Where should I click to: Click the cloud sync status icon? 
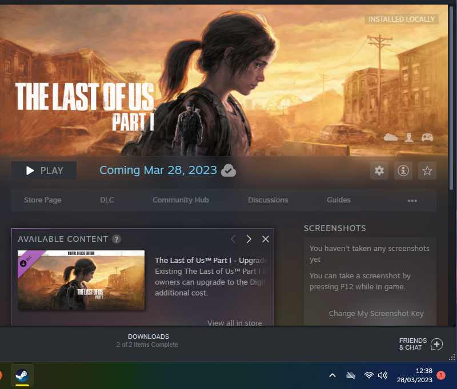point(228,171)
